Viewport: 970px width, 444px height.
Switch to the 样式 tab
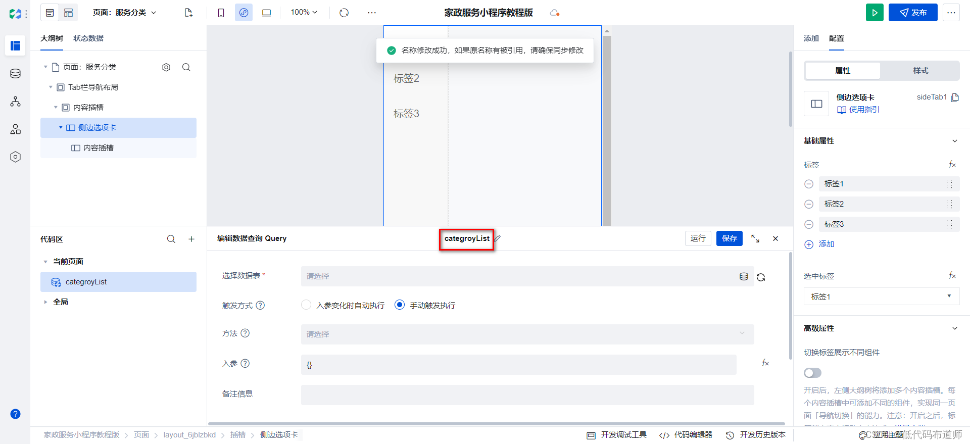[920, 71]
